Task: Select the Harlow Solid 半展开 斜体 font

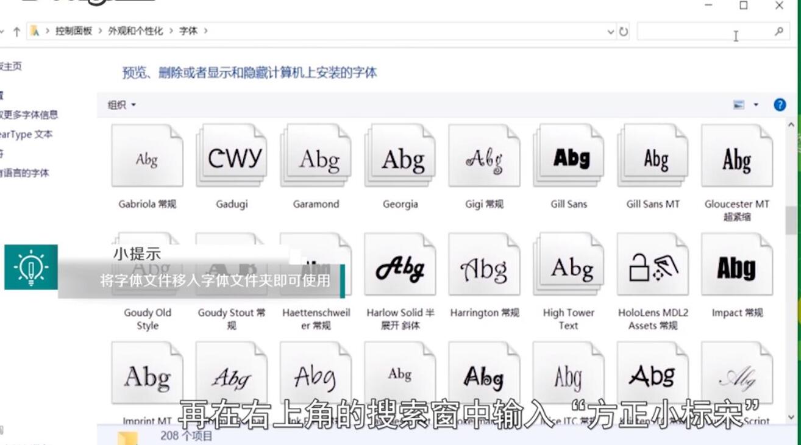Action: (399, 264)
